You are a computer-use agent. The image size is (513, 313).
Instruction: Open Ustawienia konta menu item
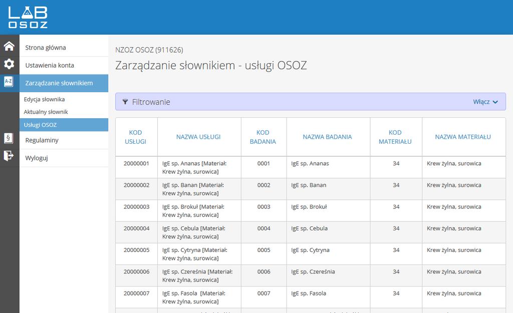[x=64, y=66]
